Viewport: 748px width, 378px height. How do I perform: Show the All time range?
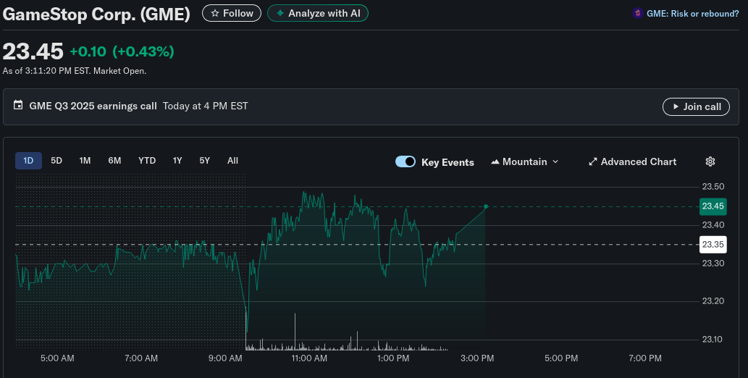pos(232,161)
